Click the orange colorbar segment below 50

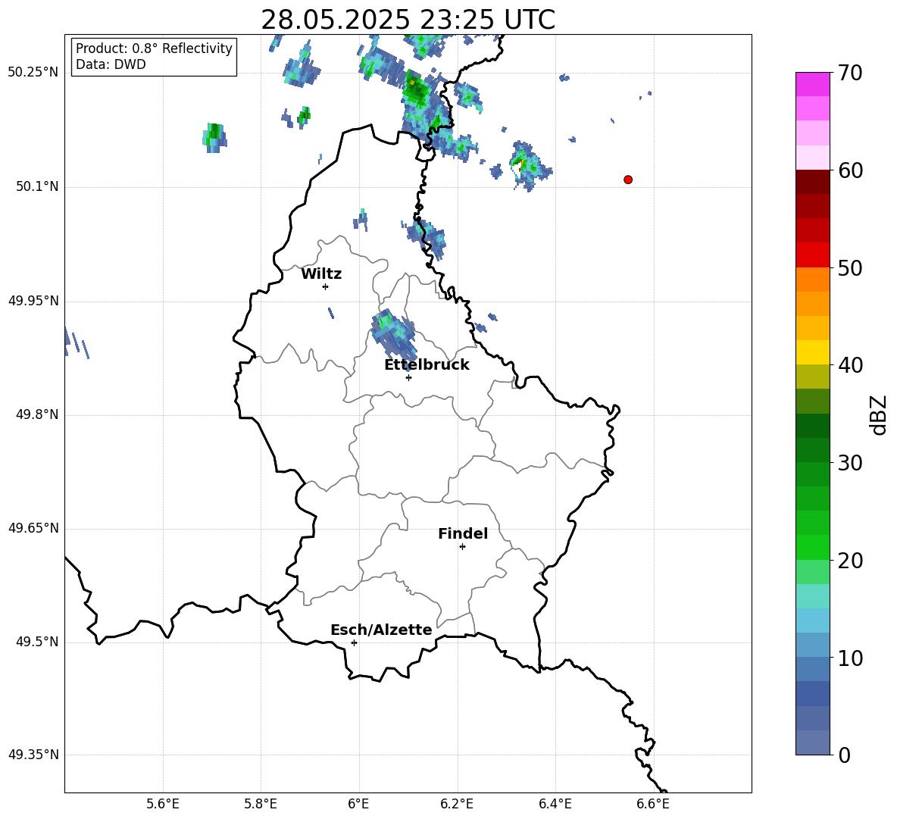pyautogui.click(x=812, y=280)
